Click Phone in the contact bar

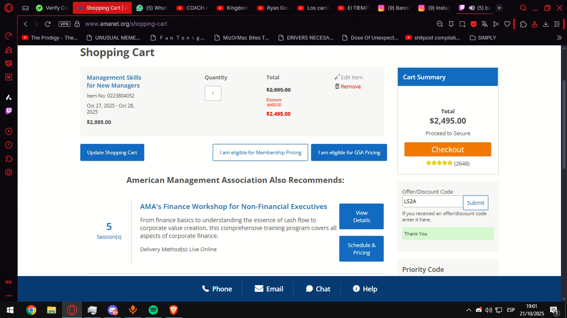click(x=217, y=289)
